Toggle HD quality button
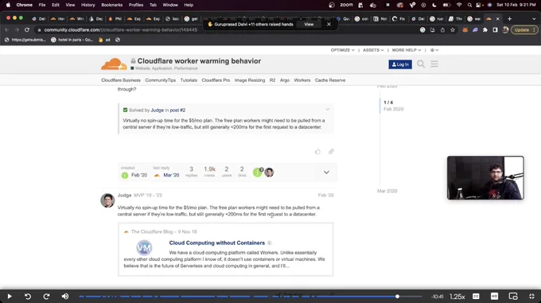The width and height of the screenshot is (541, 303). (x=494, y=296)
